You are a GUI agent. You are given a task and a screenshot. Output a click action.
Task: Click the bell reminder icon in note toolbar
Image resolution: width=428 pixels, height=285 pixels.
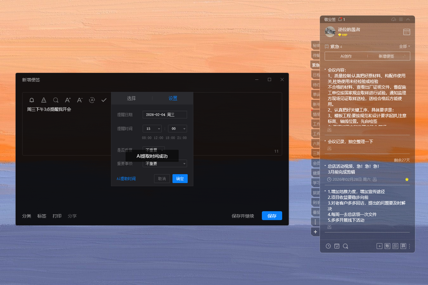[31, 100]
